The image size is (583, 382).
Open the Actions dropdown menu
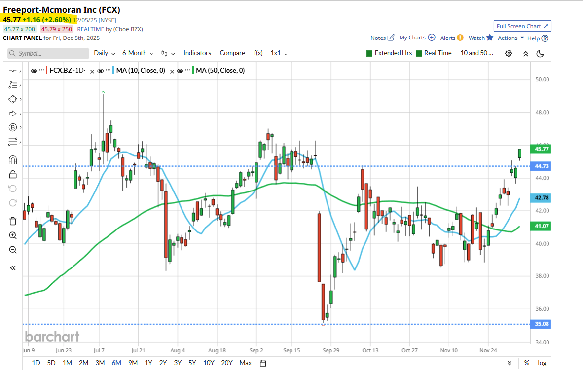[510, 38]
